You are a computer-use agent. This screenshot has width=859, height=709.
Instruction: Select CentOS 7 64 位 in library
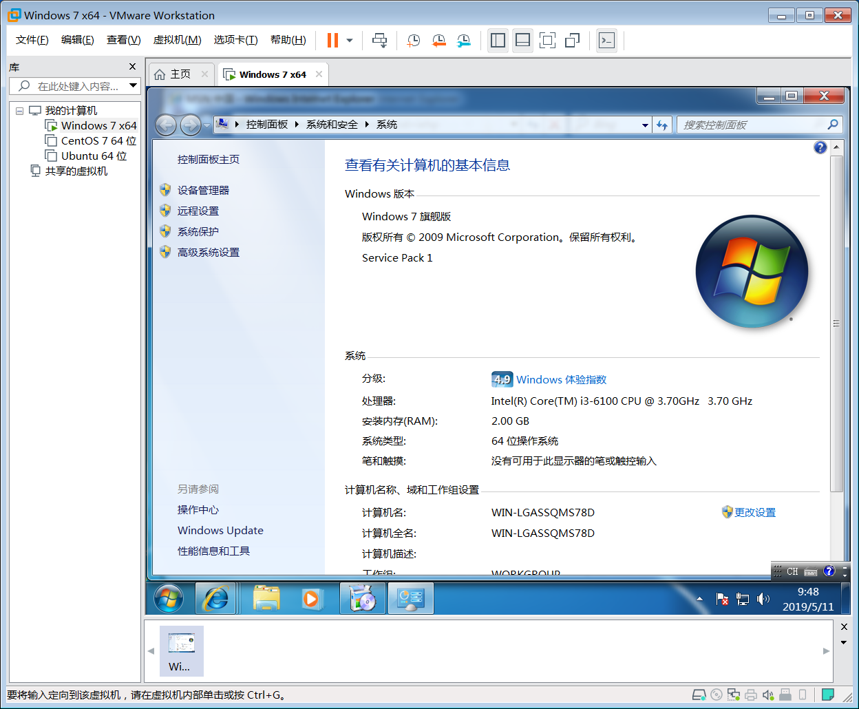click(x=98, y=141)
